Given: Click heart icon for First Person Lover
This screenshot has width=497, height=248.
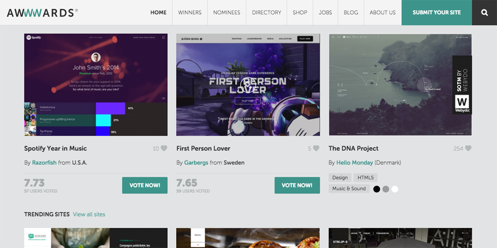Looking at the screenshot, I should 316,148.
